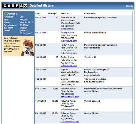Click the Low mileage! notice heading
136x124 pixels.
click(x=11, y=38)
